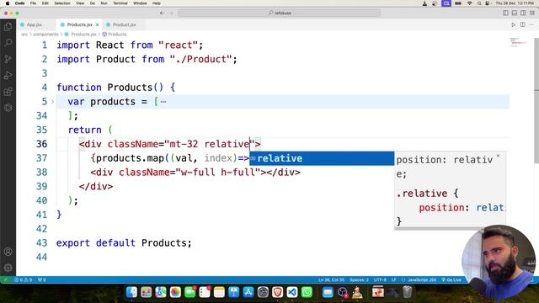Click 'LF' end of line selector
Image resolution: width=539 pixels, height=303 pixels.
[x=394, y=279]
